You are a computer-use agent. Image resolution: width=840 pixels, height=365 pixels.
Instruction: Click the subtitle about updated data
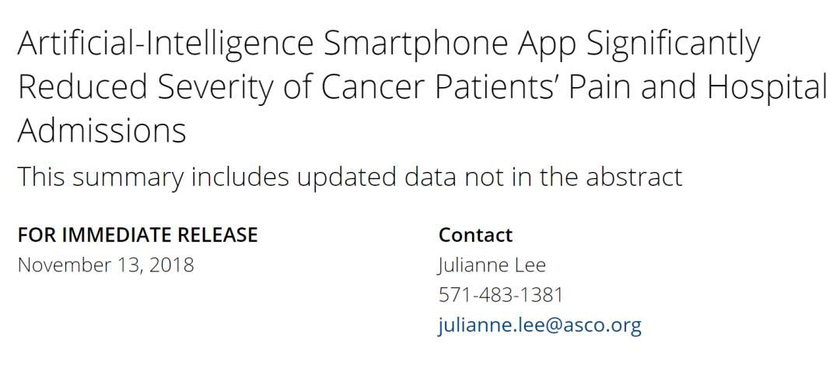pos(350,177)
